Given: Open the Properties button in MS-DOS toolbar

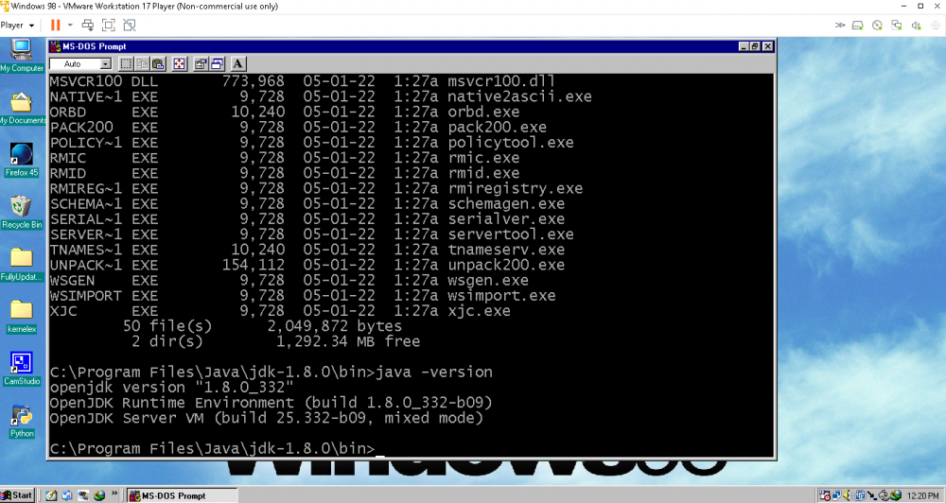Looking at the screenshot, I should pyautogui.click(x=201, y=64).
